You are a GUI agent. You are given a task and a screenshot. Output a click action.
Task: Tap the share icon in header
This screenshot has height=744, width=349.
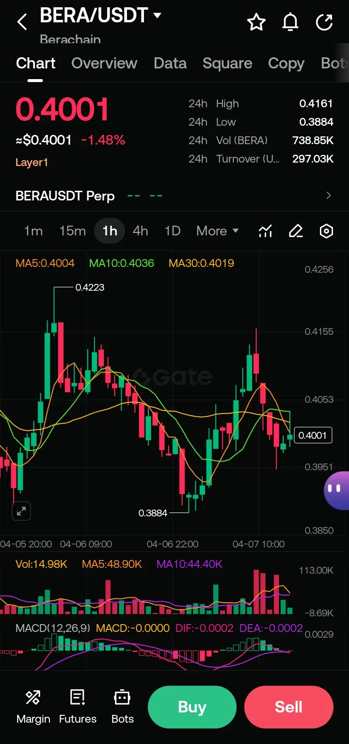tap(324, 22)
